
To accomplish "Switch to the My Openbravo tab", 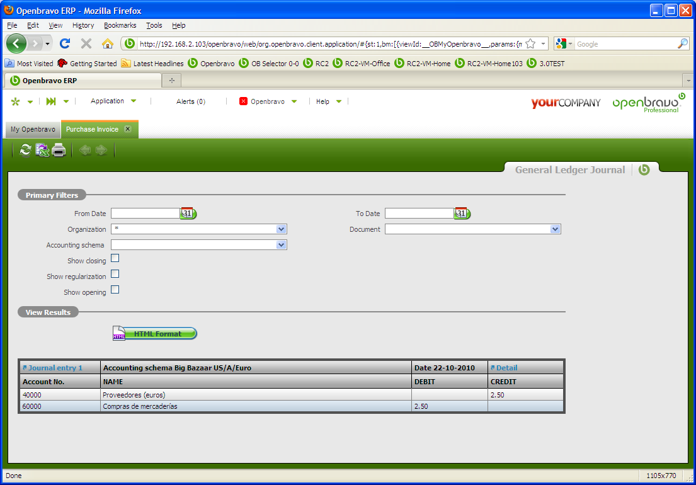I will pos(33,129).
